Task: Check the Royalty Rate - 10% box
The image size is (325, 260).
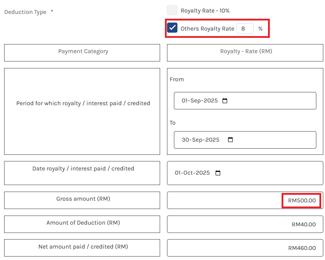Action: (172, 10)
